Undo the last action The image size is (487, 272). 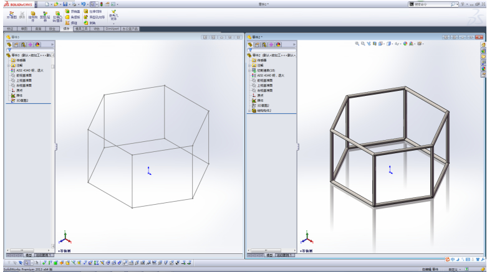(x=83, y=4)
